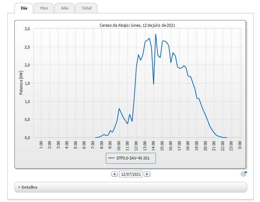The image size is (260, 202).
Task: Click the STP3.0-3AV-40 201 legend entry
Action: pos(131,158)
